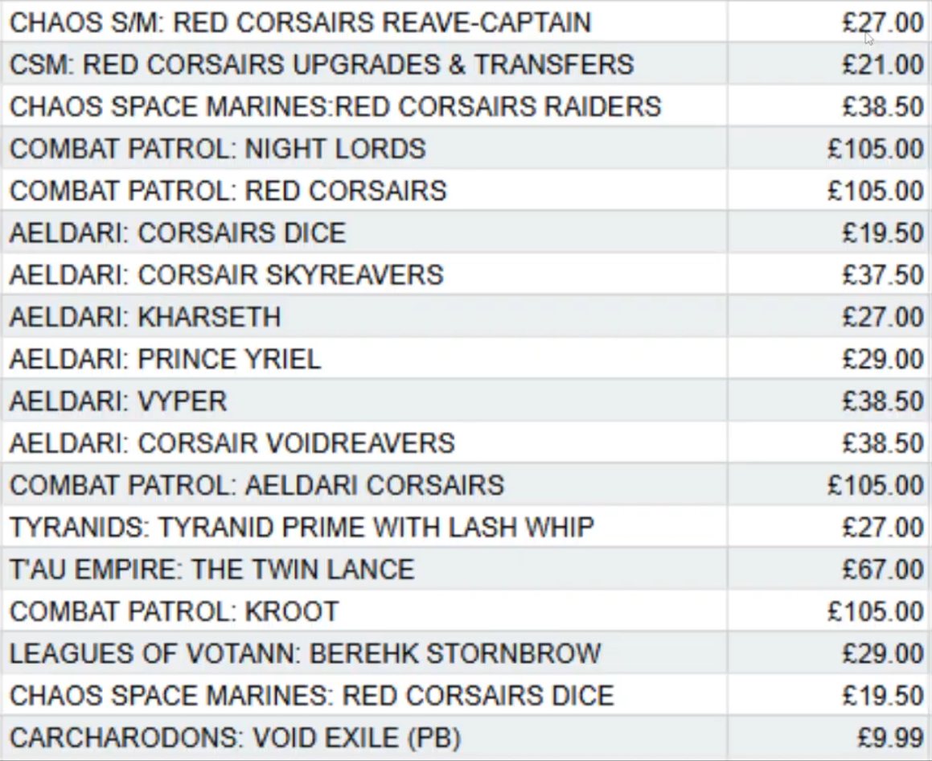Select Carcharodons: Void Exile (PB) cell
This screenshot has width=932, height=761.
(x=236, y=738)
